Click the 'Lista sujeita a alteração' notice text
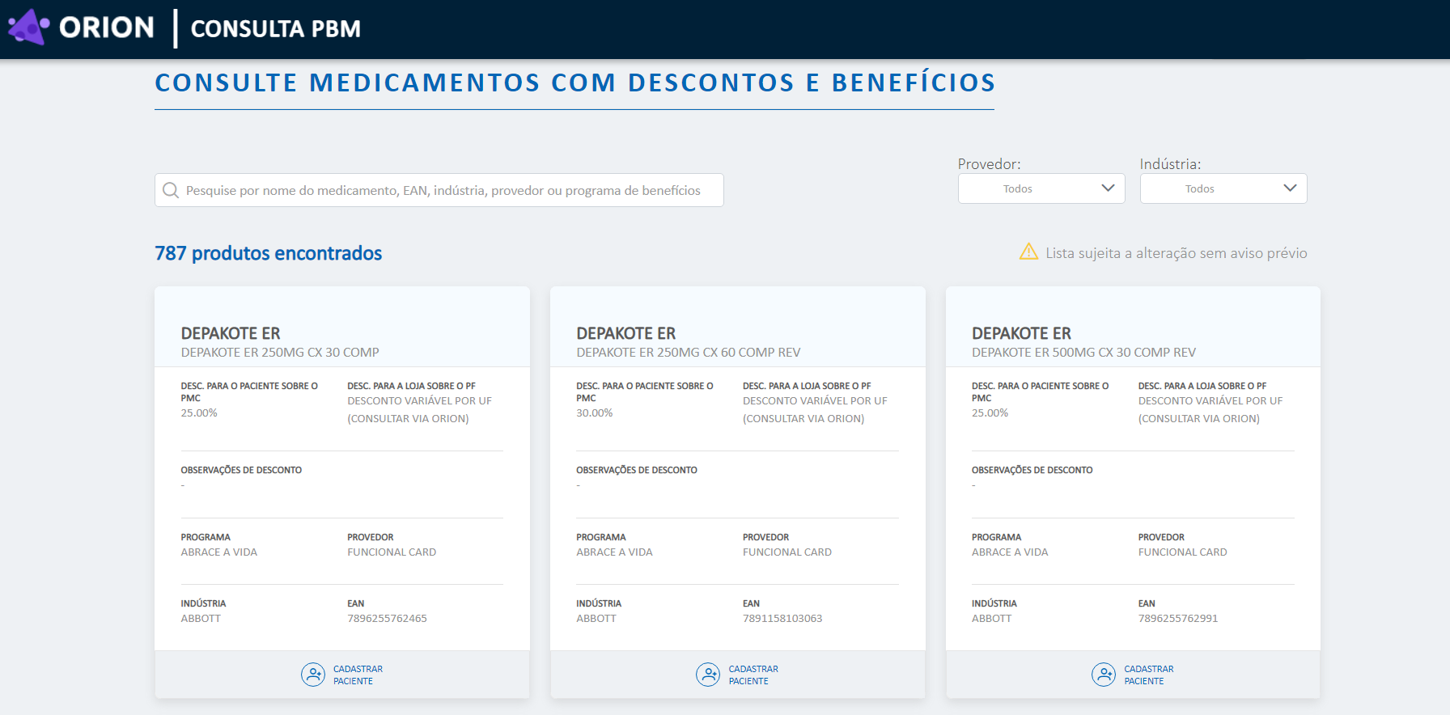1450x715 pixels. click(1176, 253)
